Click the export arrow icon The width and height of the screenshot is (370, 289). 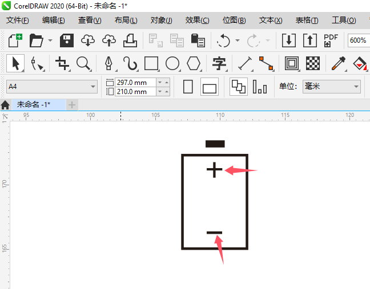click(x=310, y=40)
